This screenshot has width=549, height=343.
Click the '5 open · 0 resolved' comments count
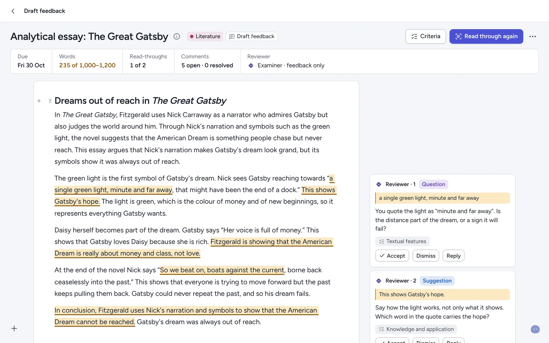[207, 66]
